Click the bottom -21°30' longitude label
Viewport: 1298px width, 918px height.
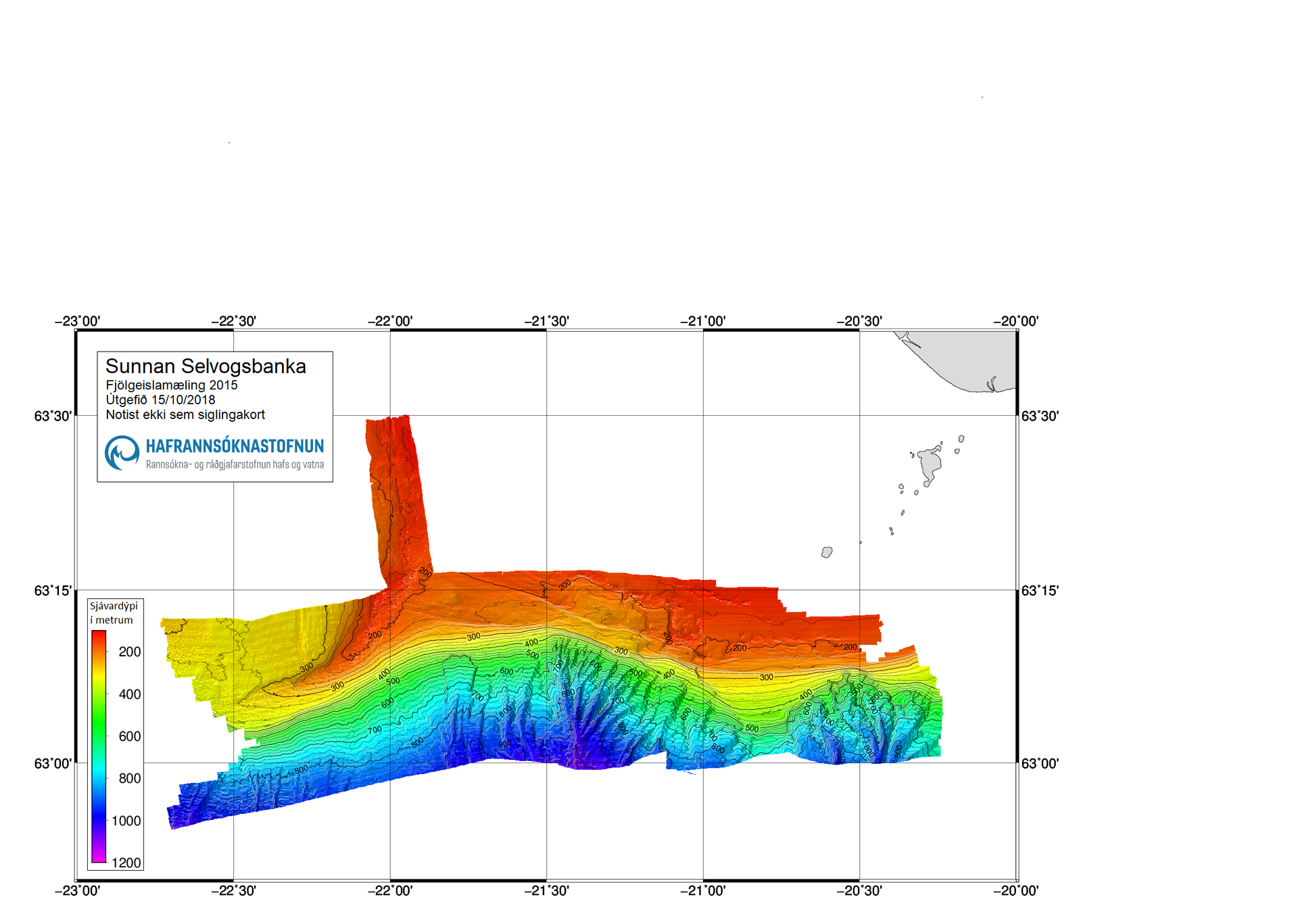(546, 890)
